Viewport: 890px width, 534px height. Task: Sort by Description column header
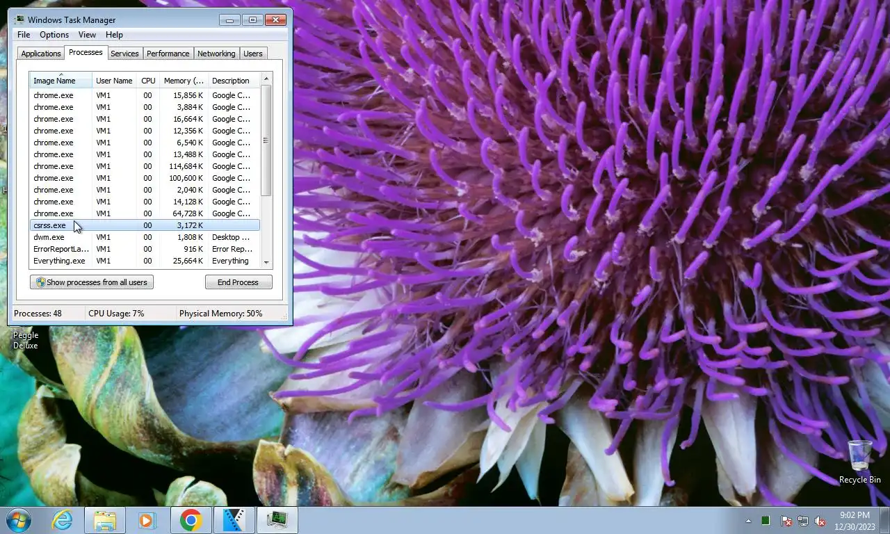(x=234, y=81)
